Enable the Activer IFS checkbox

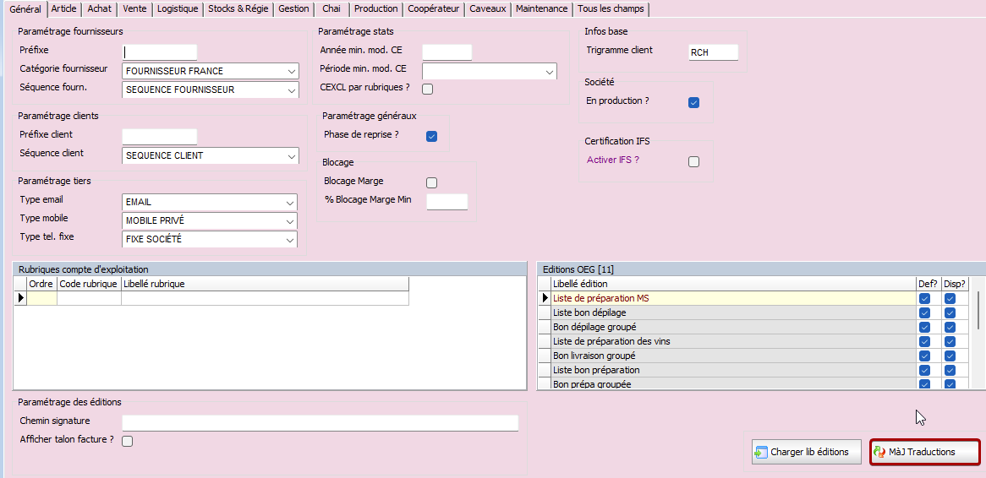[x=693, y=162]
